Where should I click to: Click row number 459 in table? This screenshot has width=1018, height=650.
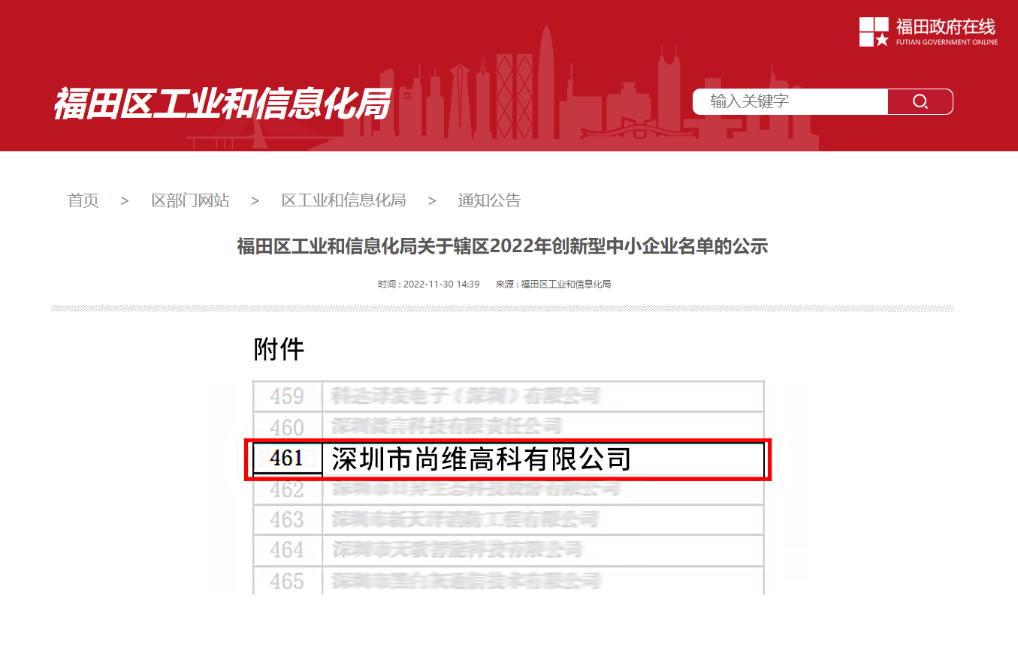[x=288, y=396]
